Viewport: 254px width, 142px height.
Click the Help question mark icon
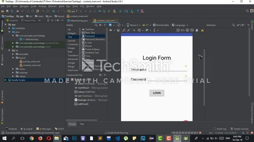(x=138, y=11)
